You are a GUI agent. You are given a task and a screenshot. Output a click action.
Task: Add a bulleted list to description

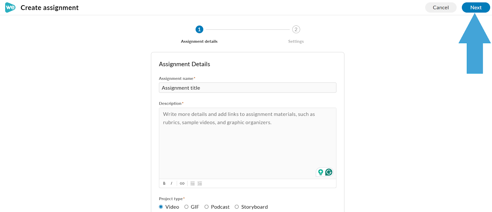pos(192,183)
